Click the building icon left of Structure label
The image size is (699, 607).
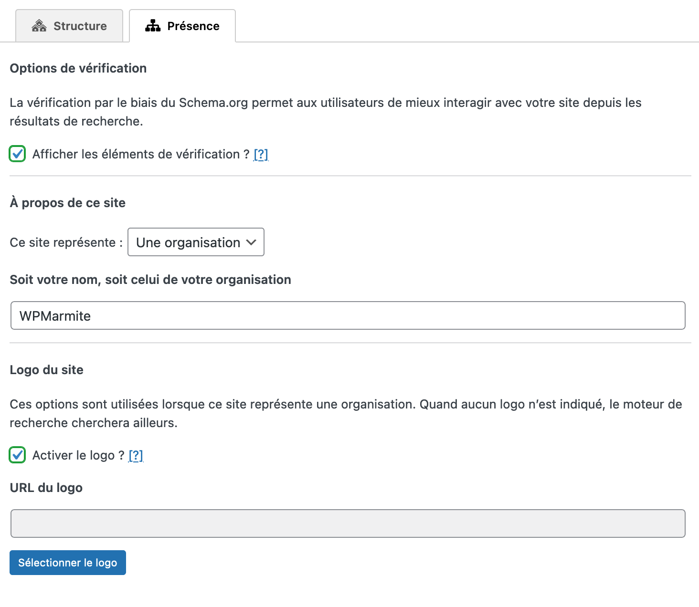pos(39,26)
